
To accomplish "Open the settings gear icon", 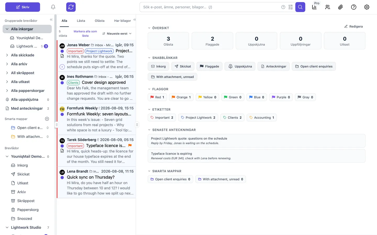I will pyautogui.click(x=367, y=7).
